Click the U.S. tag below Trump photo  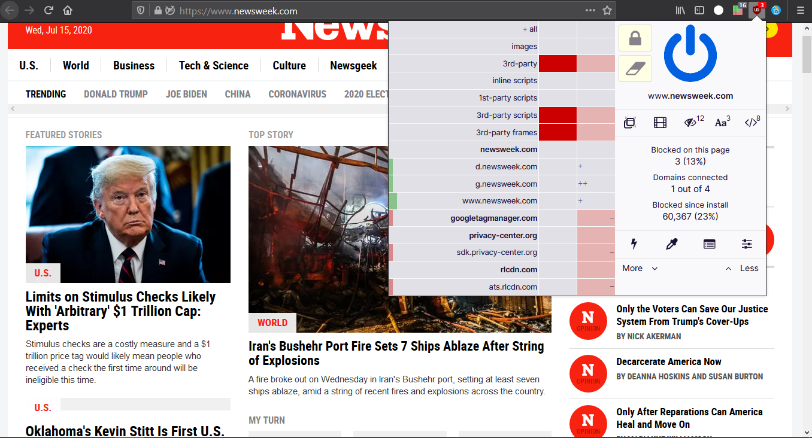point(43,273)
